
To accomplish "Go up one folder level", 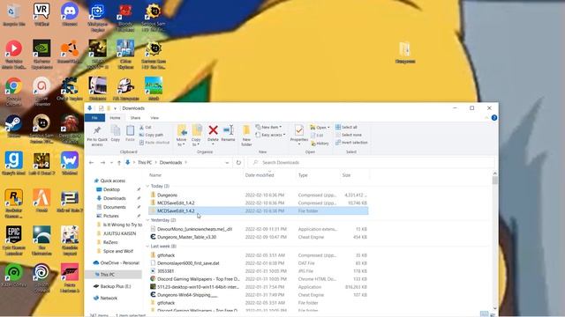I will point(119,162).
